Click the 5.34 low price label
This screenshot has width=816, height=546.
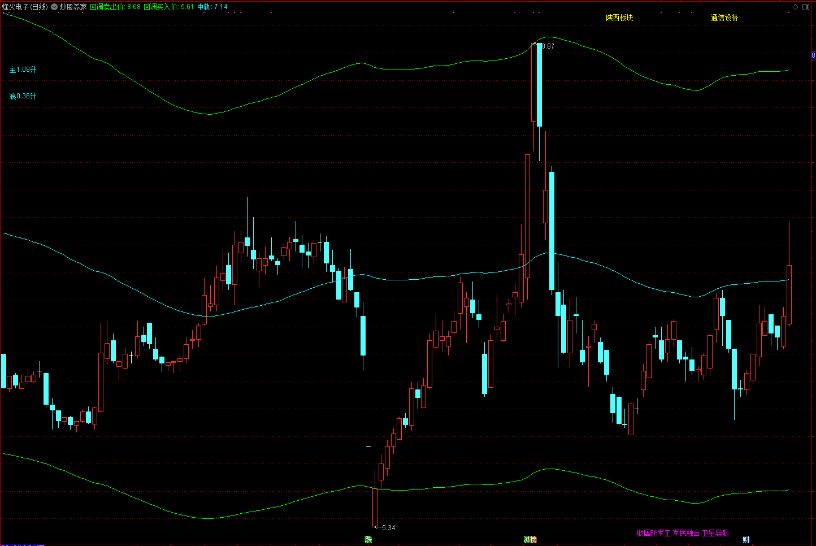(389, 528)
